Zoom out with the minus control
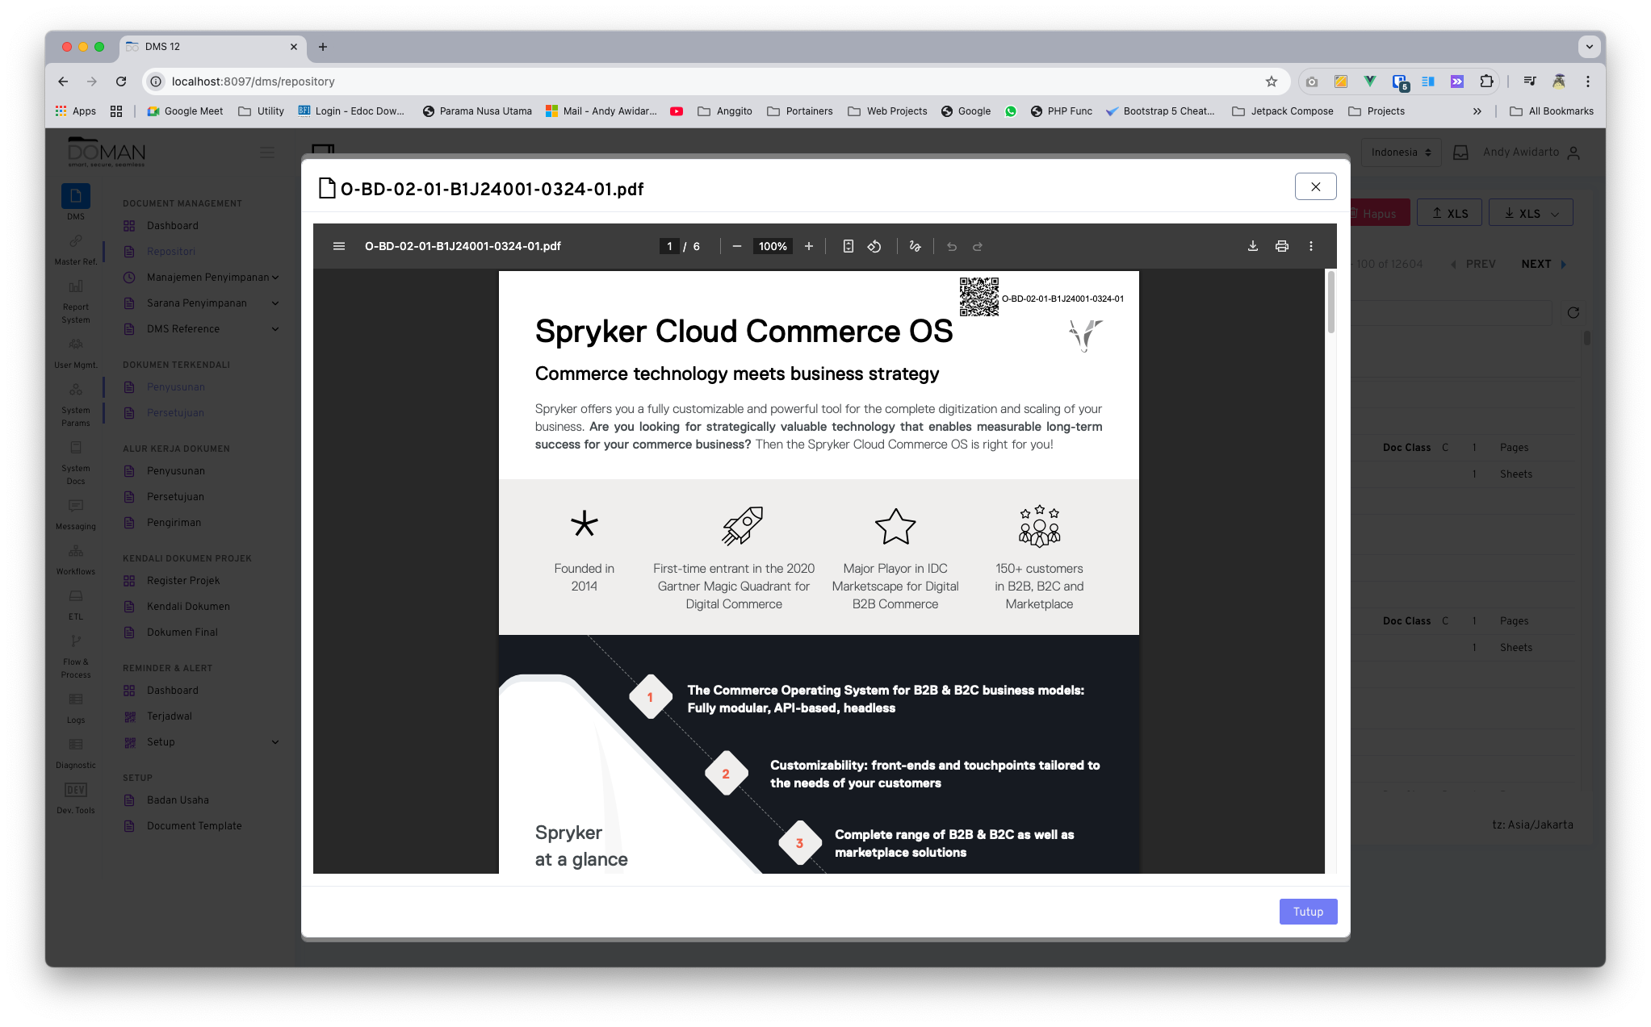Screen dimensions: 1651x1027 click(x=735, y=246)
